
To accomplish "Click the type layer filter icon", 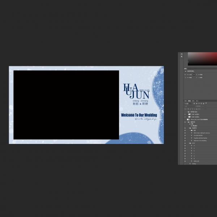I will (199, 103).
